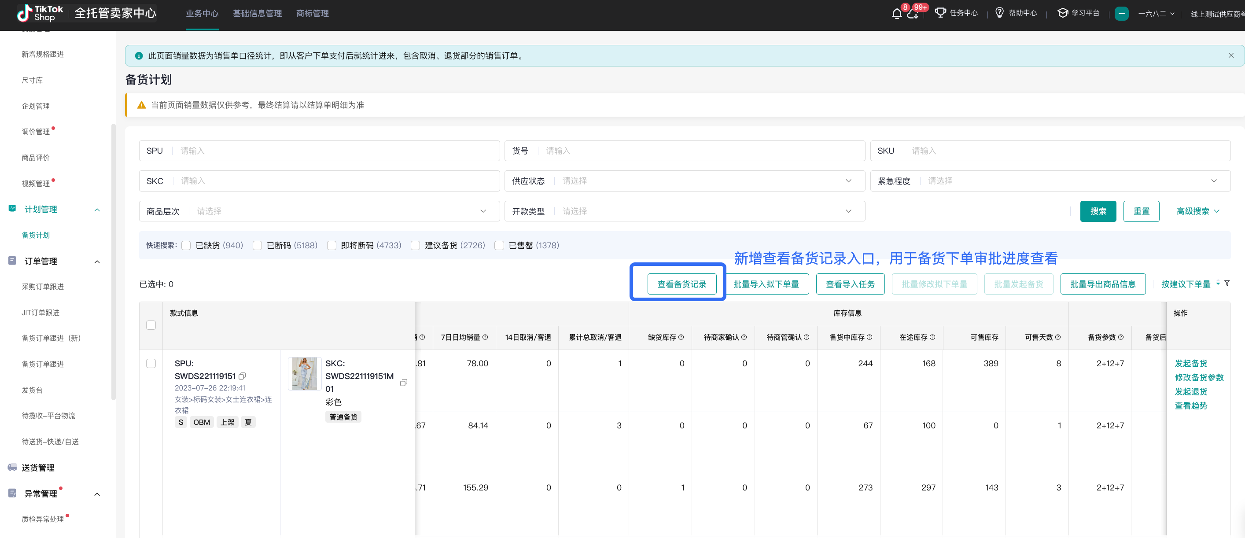Tick the 建议备货 quick search checkbox
This screenshot has width=1245, height=538.
415,246
